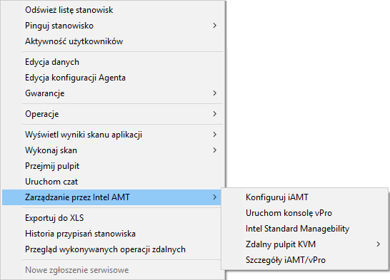Expand the Pinguj stanowisko submenu arrow
Image resolution: width=390 pixels, height=280 pixels.
pos(215,26)
